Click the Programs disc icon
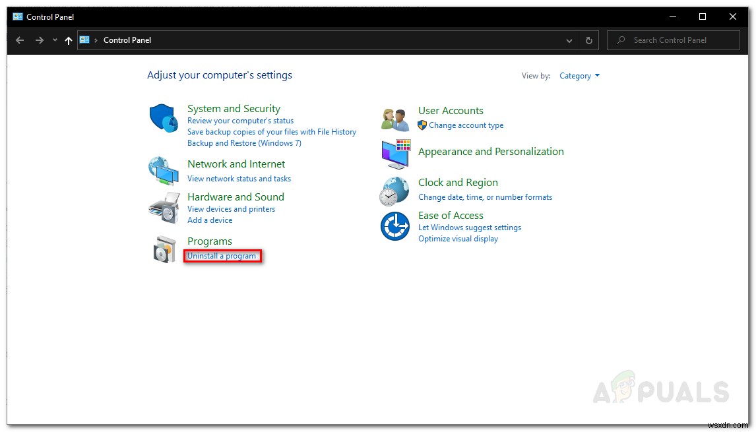Image resolution: width=756 pixels, height=432 pixels. point(164,249)
